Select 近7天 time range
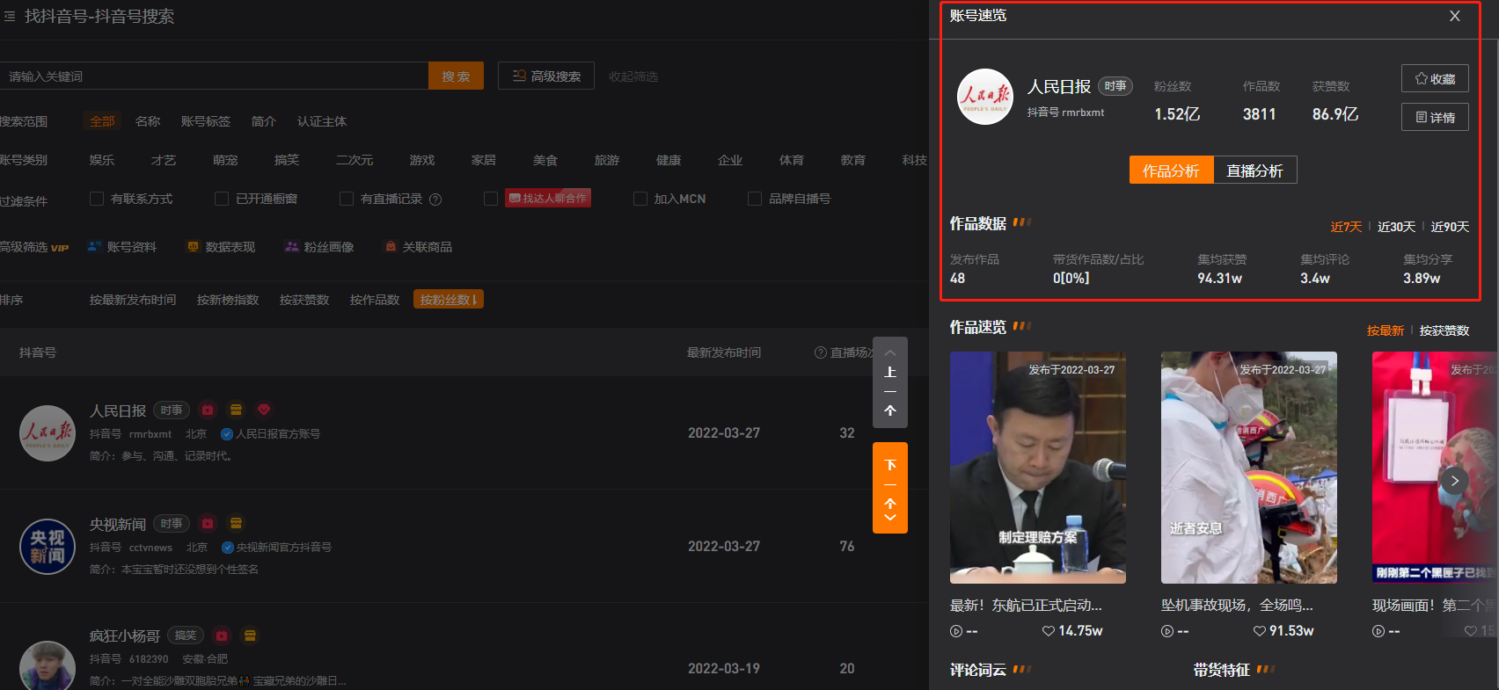 pos(1346,227)
